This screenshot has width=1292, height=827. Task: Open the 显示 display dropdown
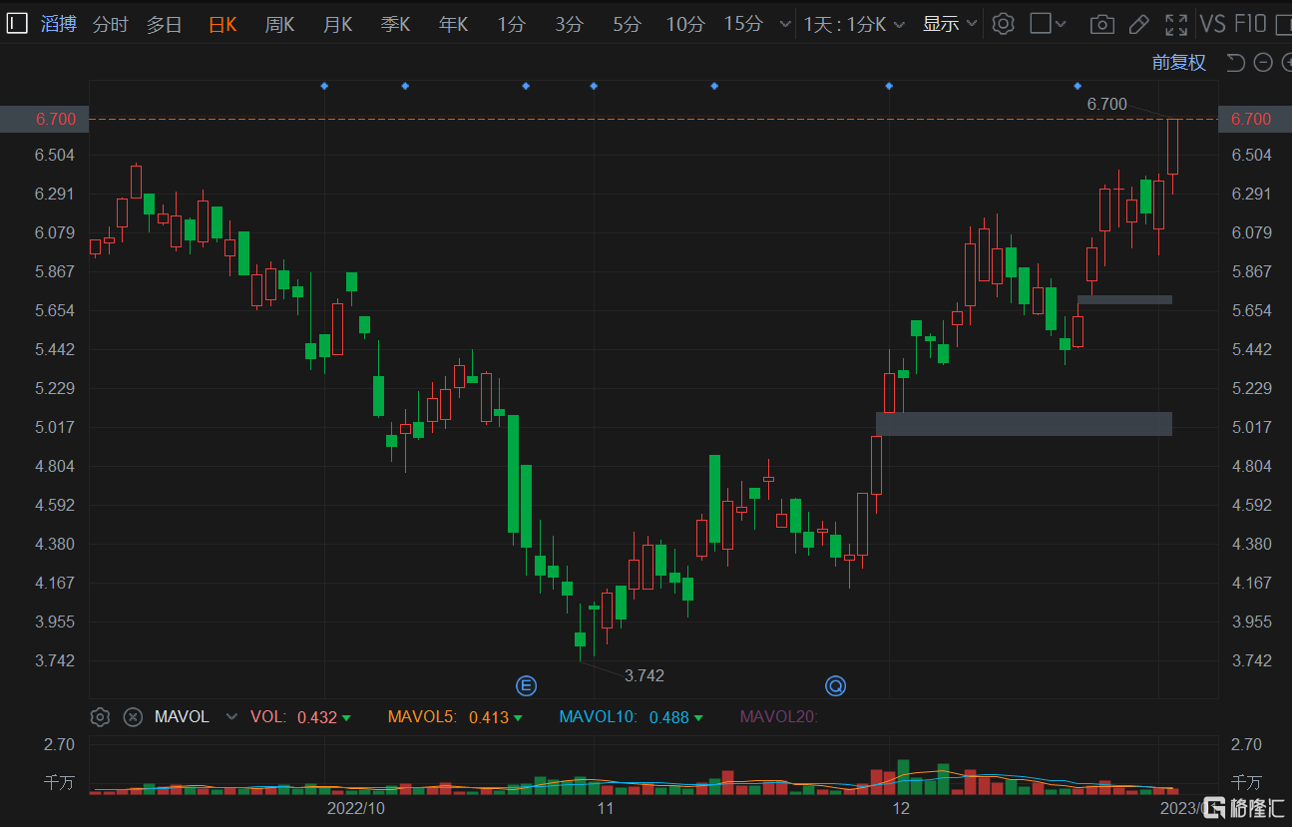pos(950,25)
